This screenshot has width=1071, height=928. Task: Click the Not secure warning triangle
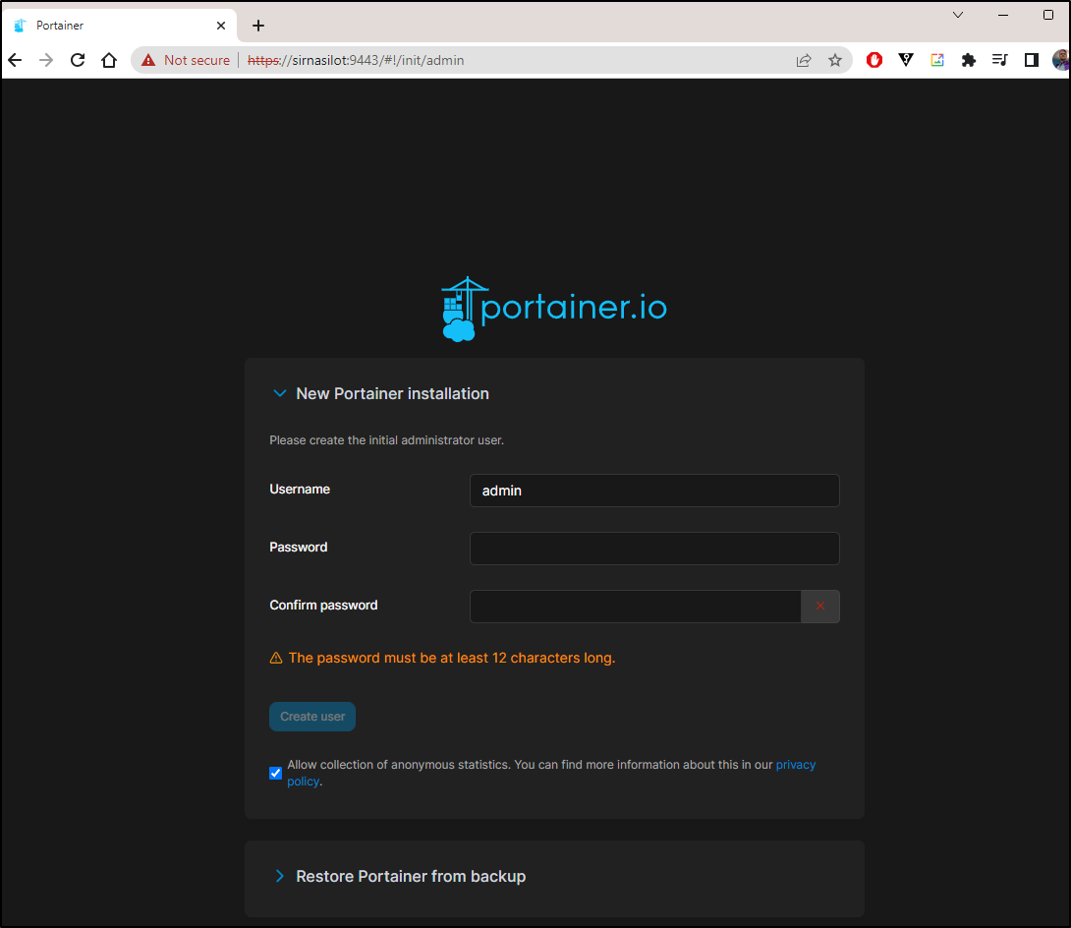click(148, 60)
